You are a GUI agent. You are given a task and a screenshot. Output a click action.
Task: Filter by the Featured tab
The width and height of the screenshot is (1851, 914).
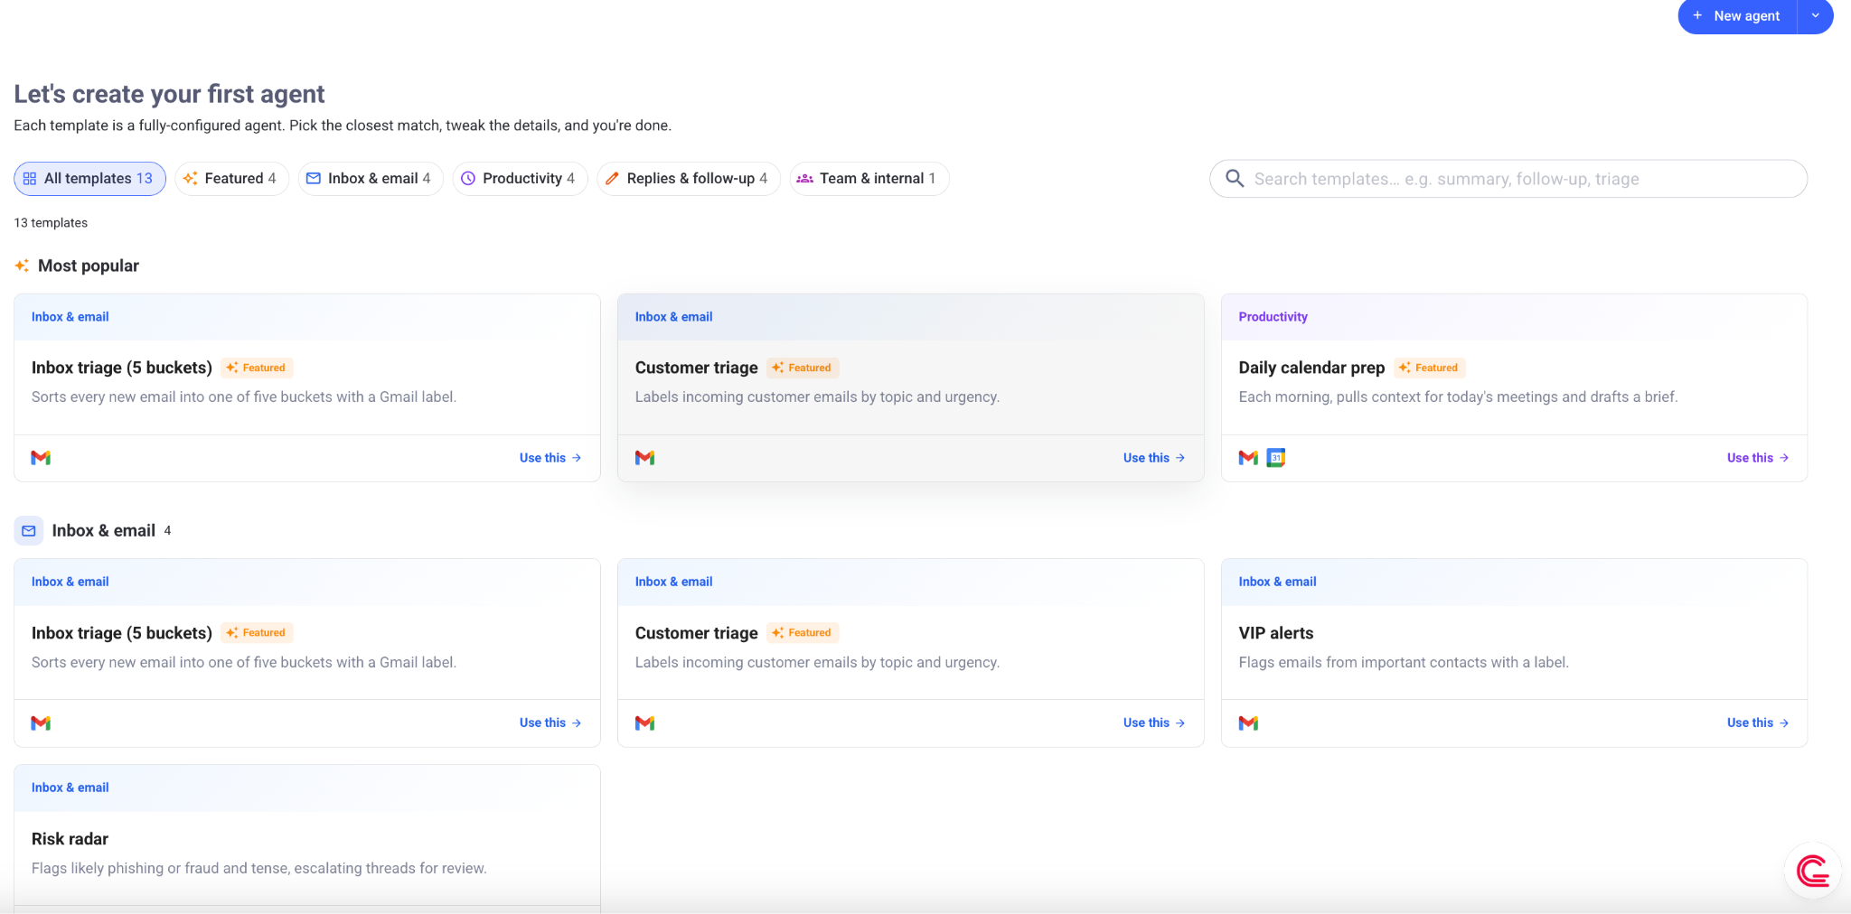[231, 179]
